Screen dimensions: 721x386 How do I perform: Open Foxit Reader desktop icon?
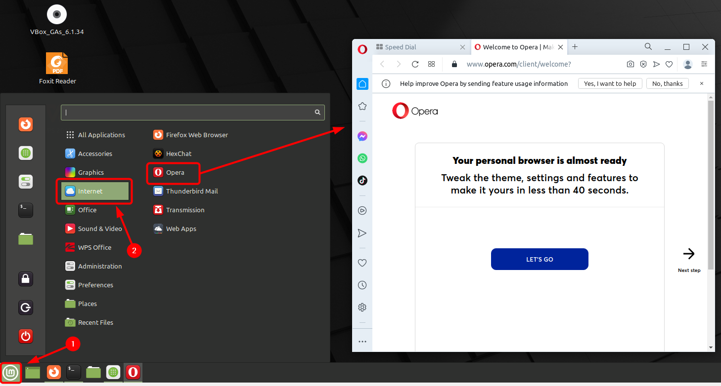coord(57,69)
